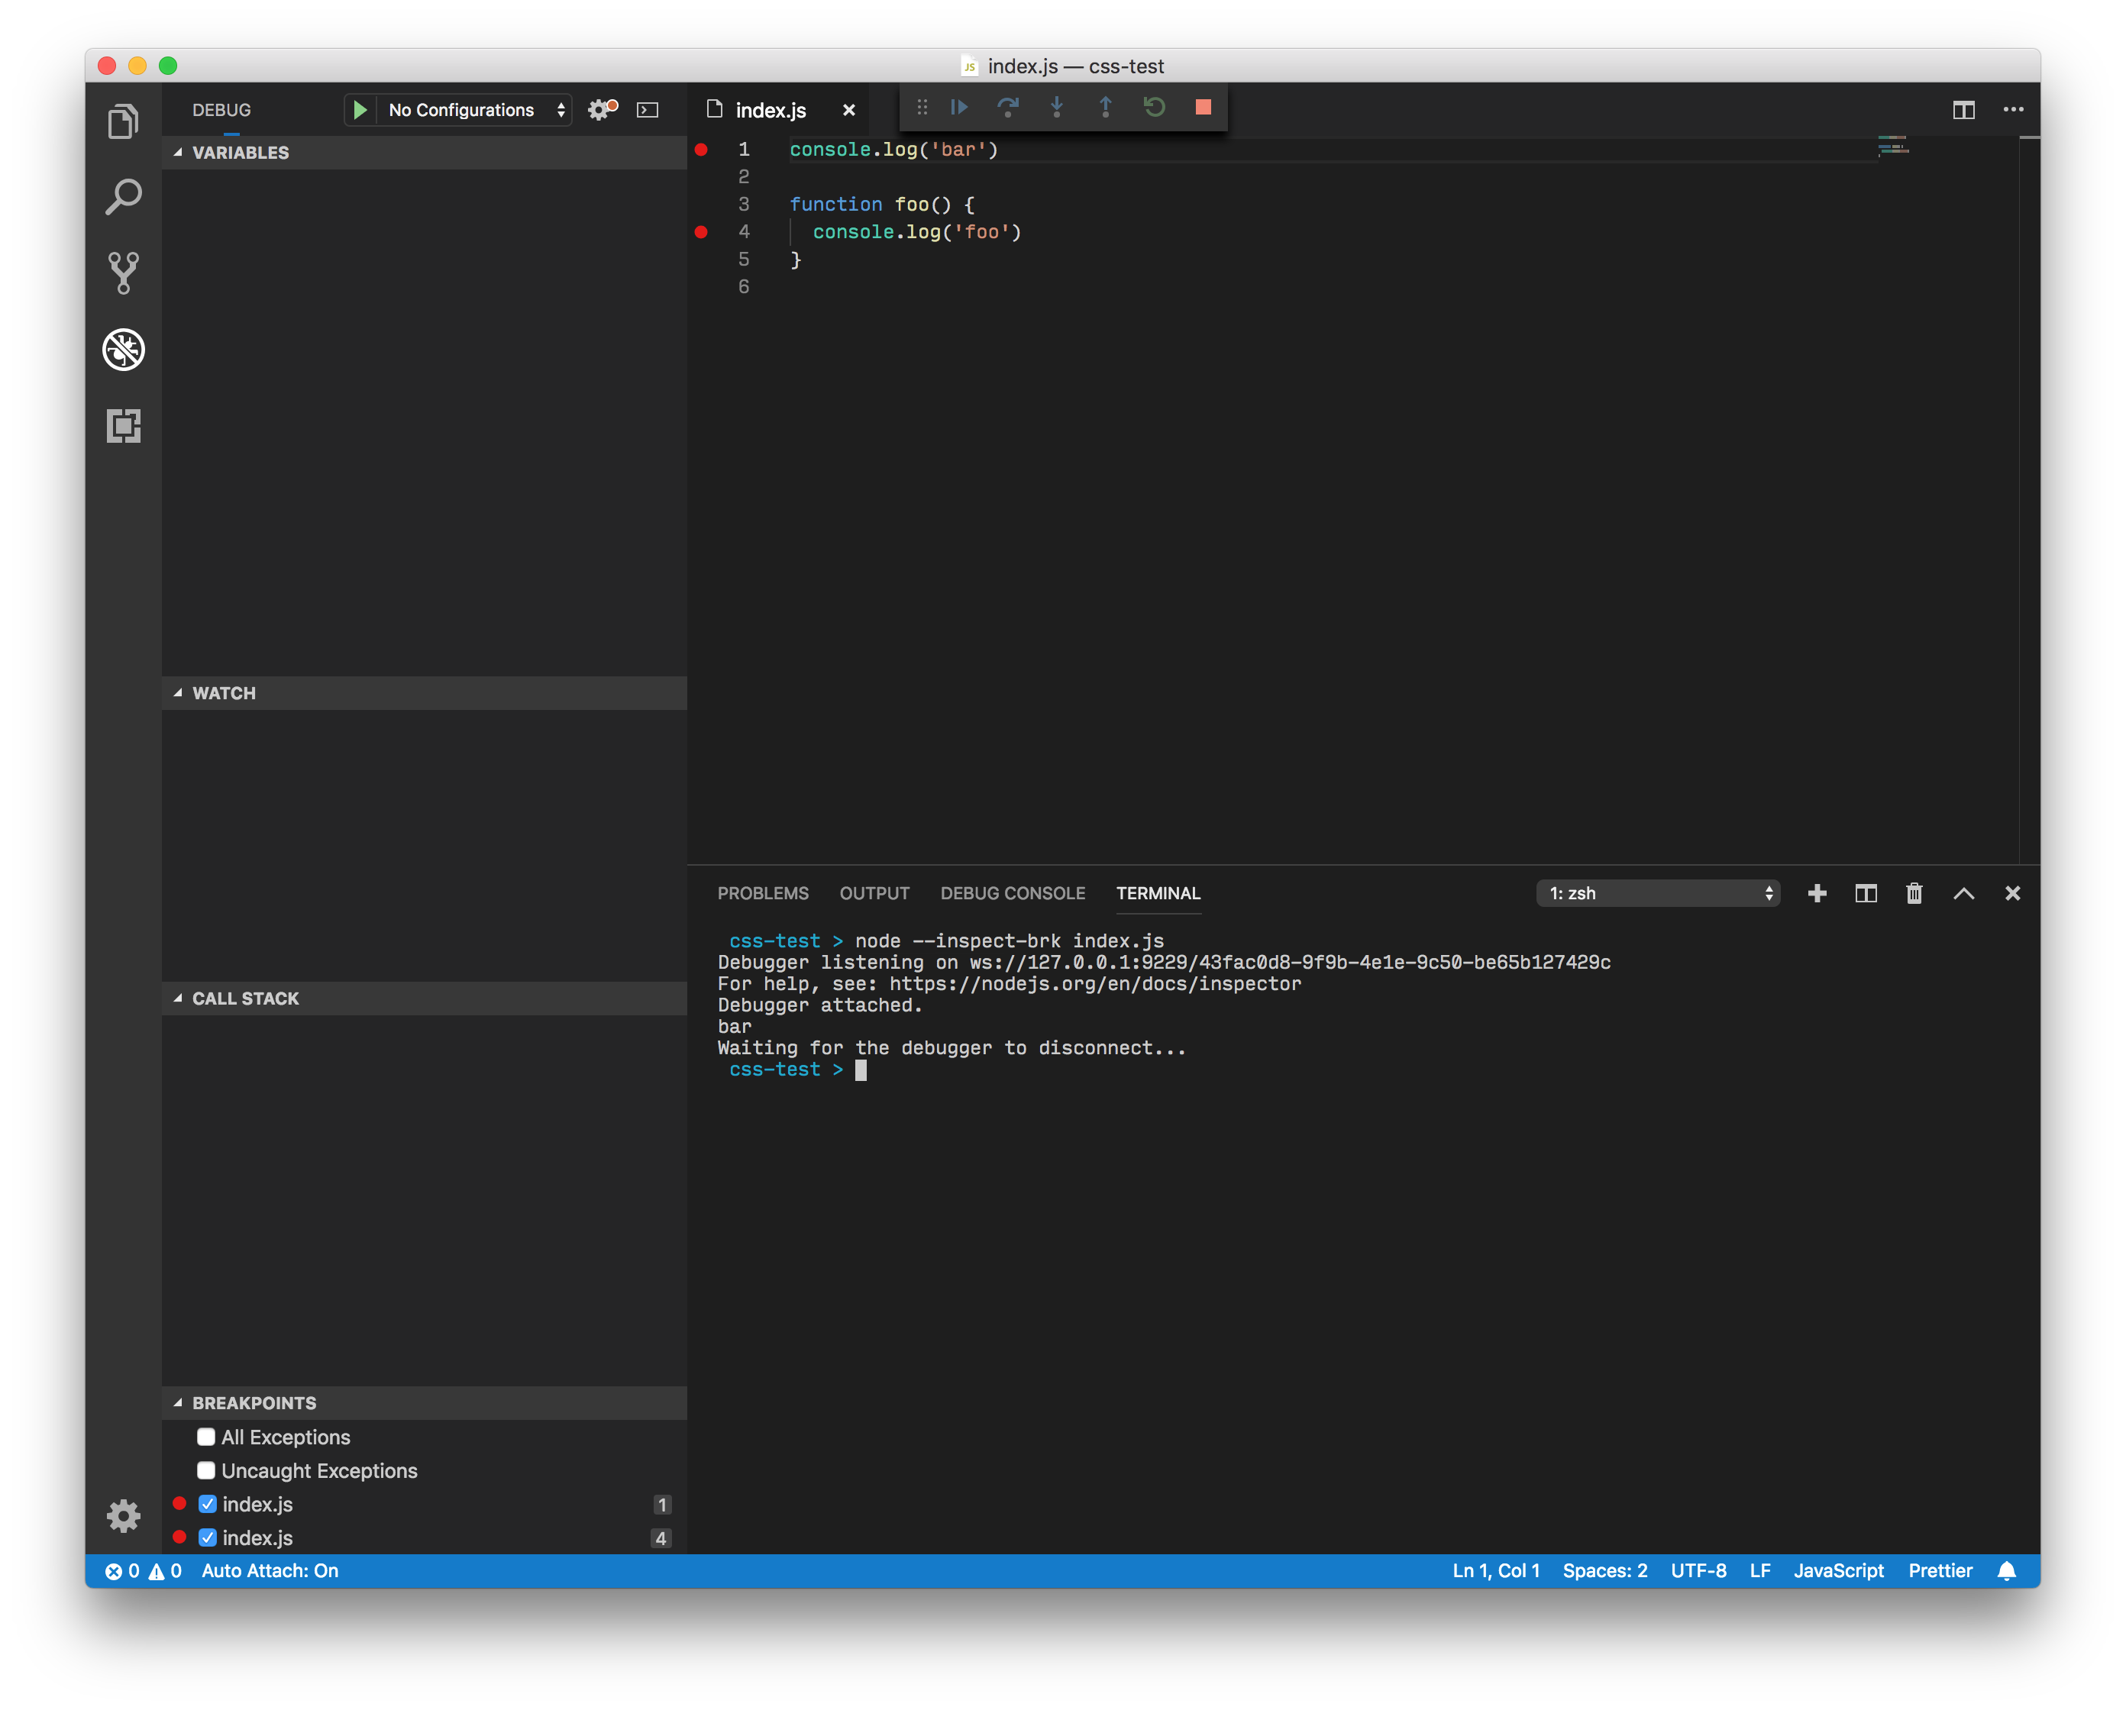This screenshot has height=1710, width=2126.
Task: Click the console.log('foo') code line
Action: pyautogui.click(x=916, y=233)
